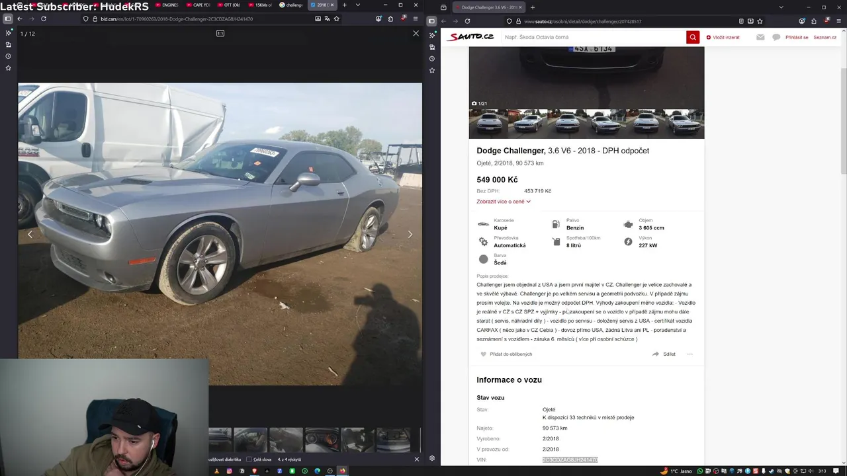Open the chat bubble messages icon on sauto.cz
Screen dimensions: 847x476
(x=776, y=37)
